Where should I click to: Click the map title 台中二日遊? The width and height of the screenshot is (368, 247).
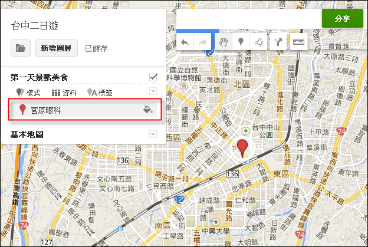(x=34, y=25)
